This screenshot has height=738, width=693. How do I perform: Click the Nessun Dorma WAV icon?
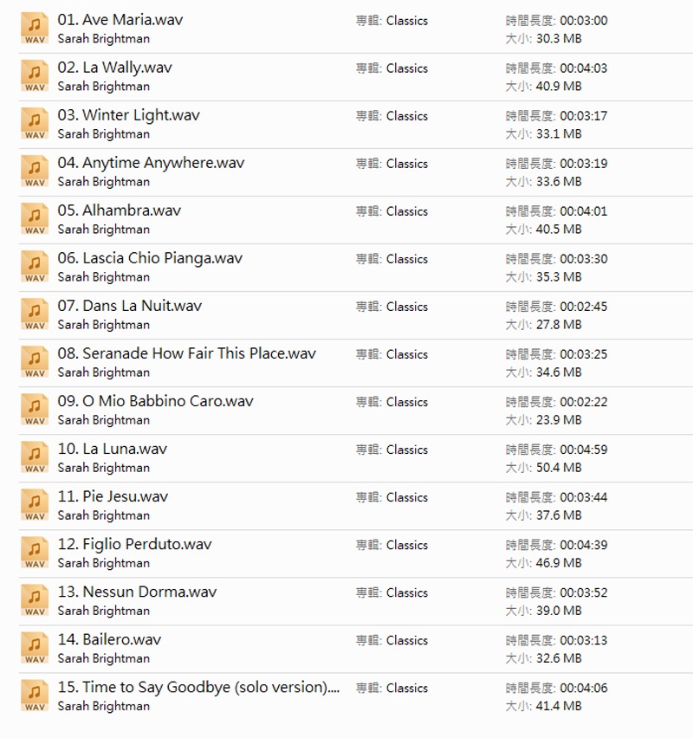[35, 600]
